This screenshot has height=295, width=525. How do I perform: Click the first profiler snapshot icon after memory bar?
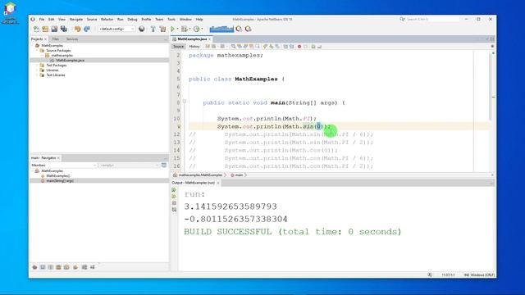click(239, 29)
